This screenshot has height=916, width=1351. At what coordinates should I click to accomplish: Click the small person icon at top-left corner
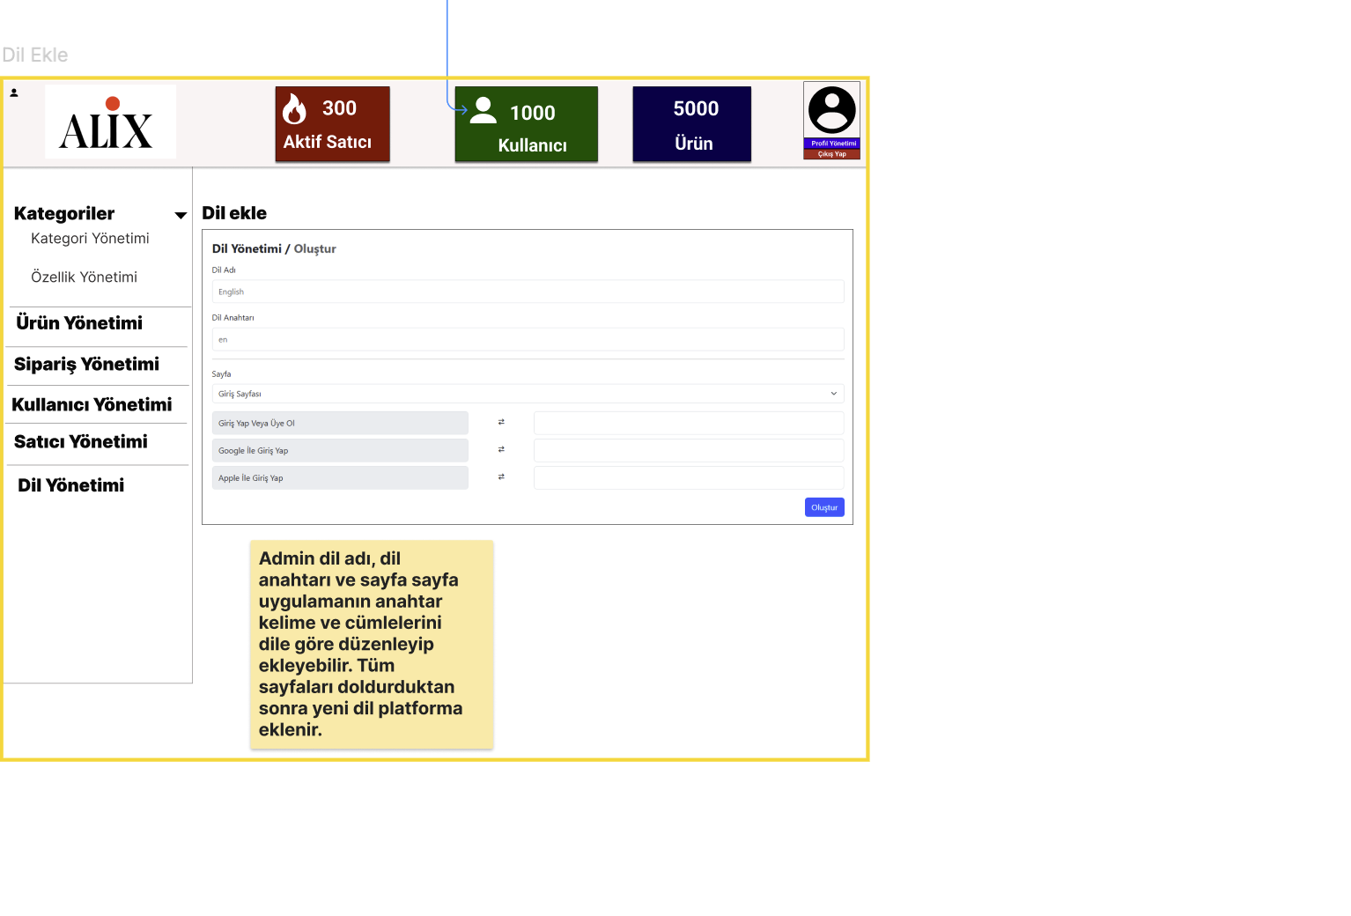(x=14, y=92)
